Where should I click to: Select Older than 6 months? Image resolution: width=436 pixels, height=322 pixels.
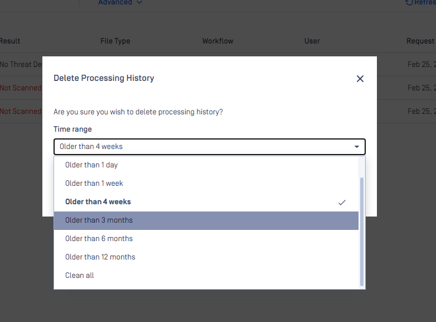point(206,239)
